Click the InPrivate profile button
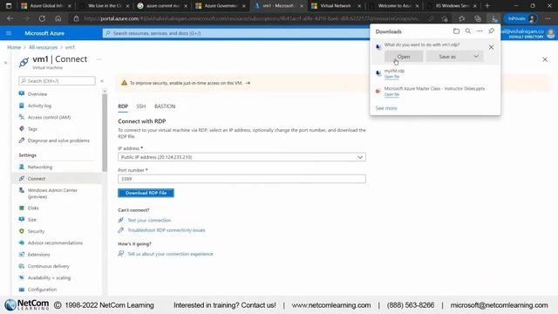558x314 pixels. click(521, 18)
